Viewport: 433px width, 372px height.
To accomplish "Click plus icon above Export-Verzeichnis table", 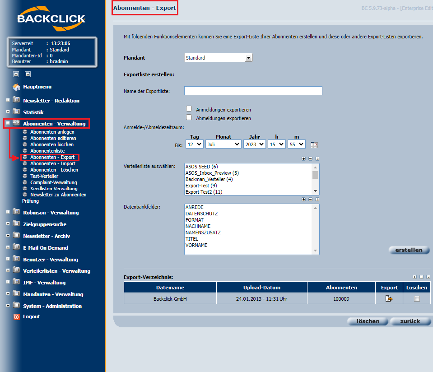I will [x=414, y=277].
